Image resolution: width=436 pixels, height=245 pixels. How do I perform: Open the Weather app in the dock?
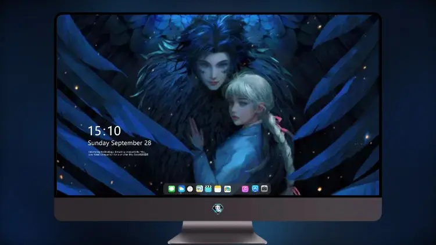(181, 189)
